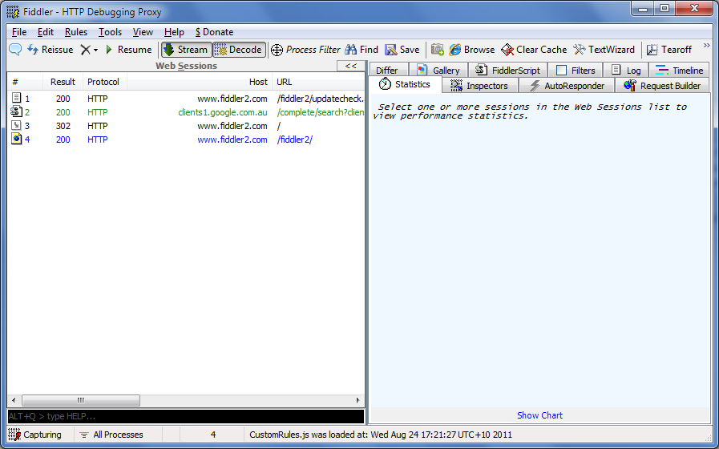The image size is (719, 449).
Task: Sort by Protocol column header
Action: (105, 82)
